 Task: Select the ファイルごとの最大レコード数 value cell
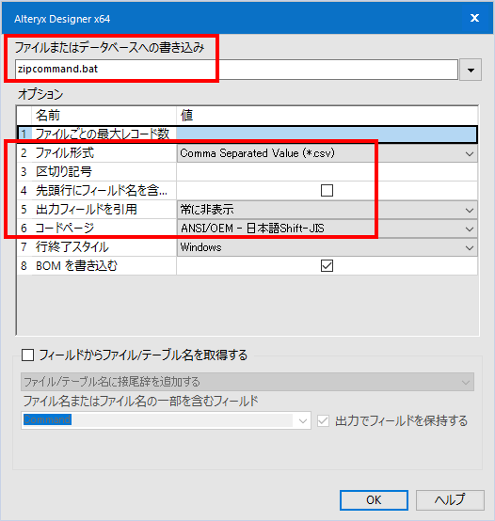(x=327, y=134)
